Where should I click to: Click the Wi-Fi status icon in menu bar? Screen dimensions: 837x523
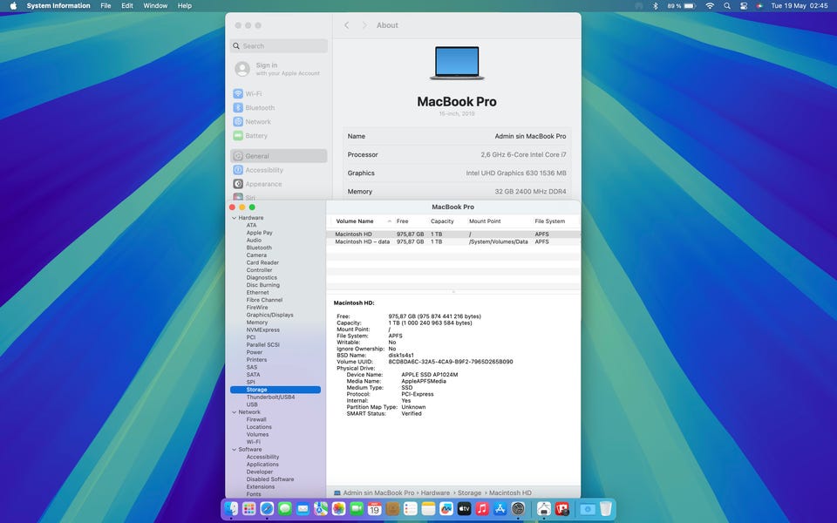click(710, 6)
